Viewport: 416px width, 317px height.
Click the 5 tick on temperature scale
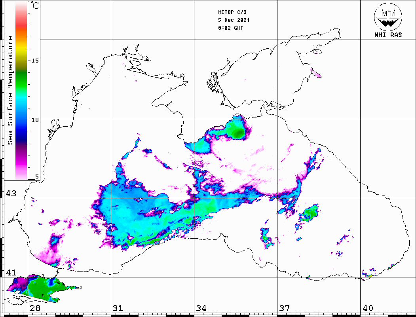pos(37,177)
